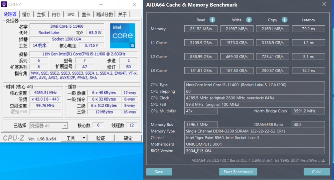Click the 核心速度 4289.51 MHz value
334x180 pixels.
(45, 93)
